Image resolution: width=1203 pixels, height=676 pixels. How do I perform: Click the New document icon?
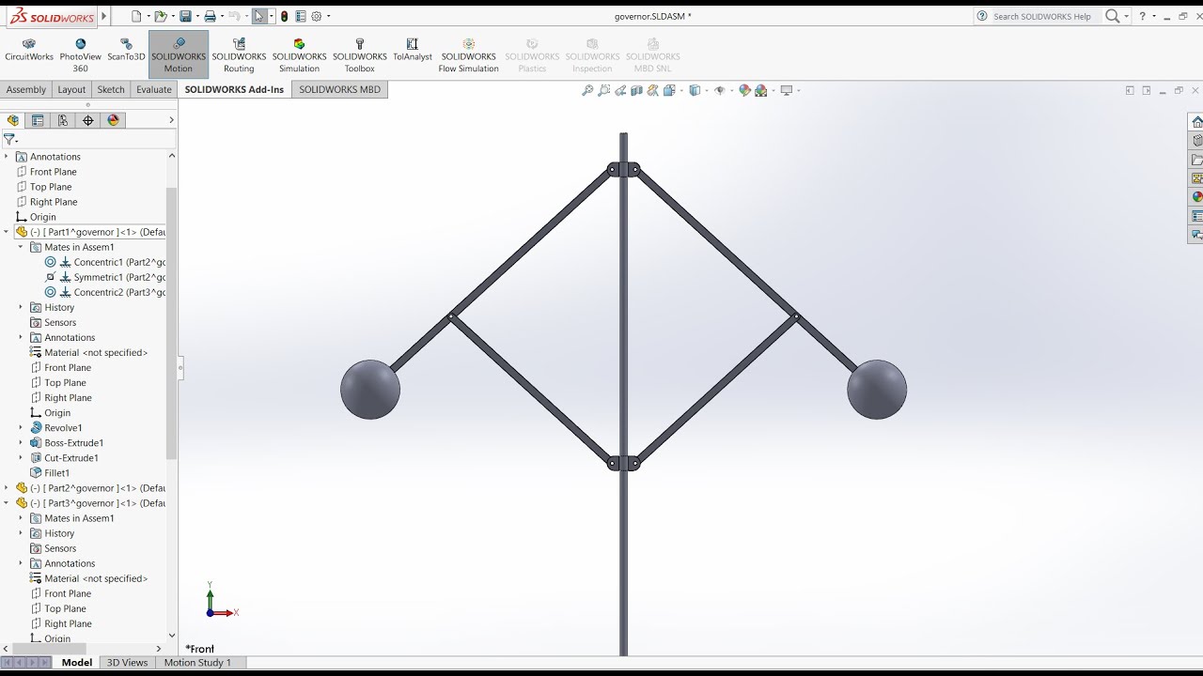click(x=136, y=16)
